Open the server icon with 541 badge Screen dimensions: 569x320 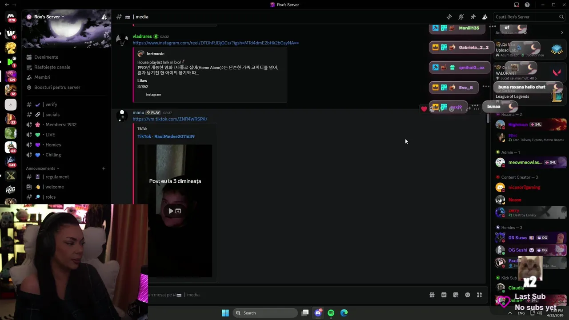(x=11, y=161)
